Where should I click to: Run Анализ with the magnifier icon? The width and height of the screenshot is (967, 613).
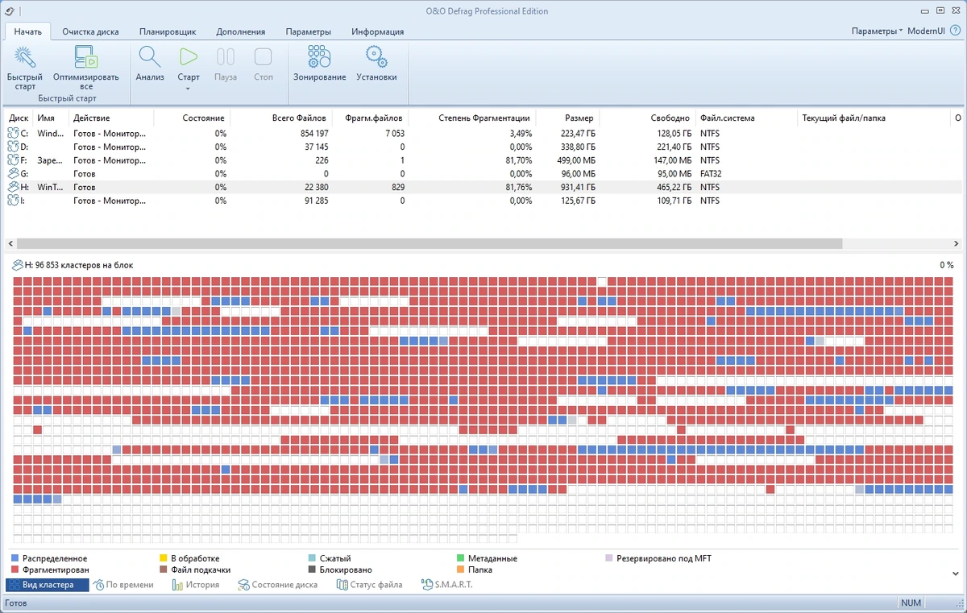(150, 56)
